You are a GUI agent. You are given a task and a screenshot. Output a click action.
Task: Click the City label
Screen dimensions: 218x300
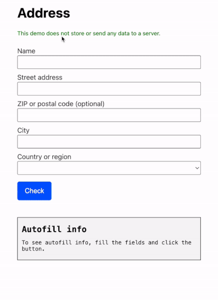23,130
